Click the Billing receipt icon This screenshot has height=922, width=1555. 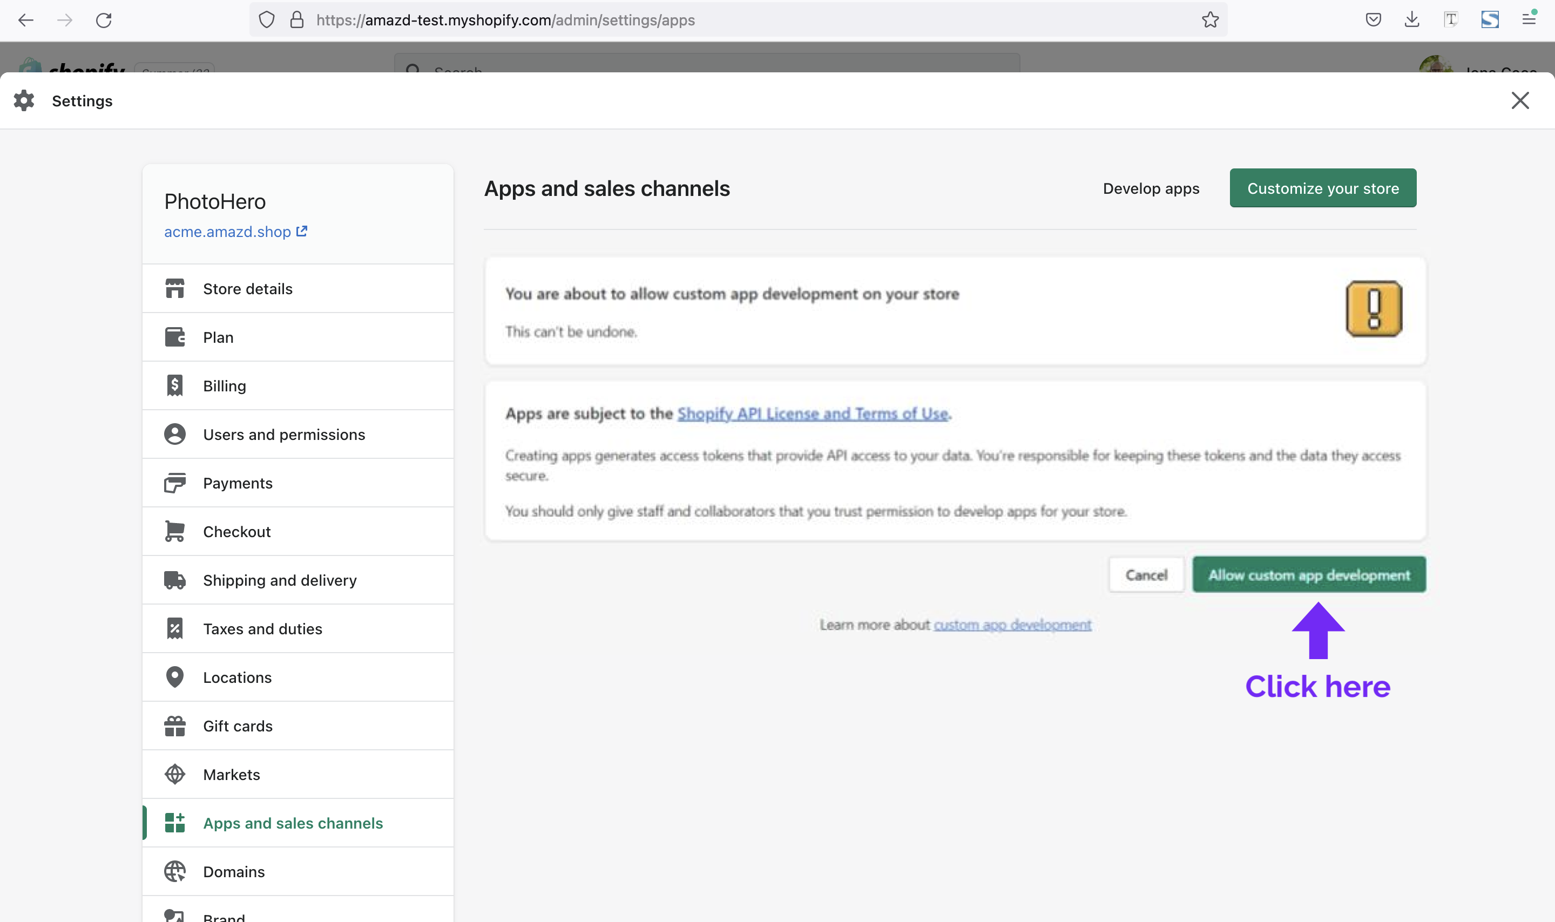[x=174, y=385]
